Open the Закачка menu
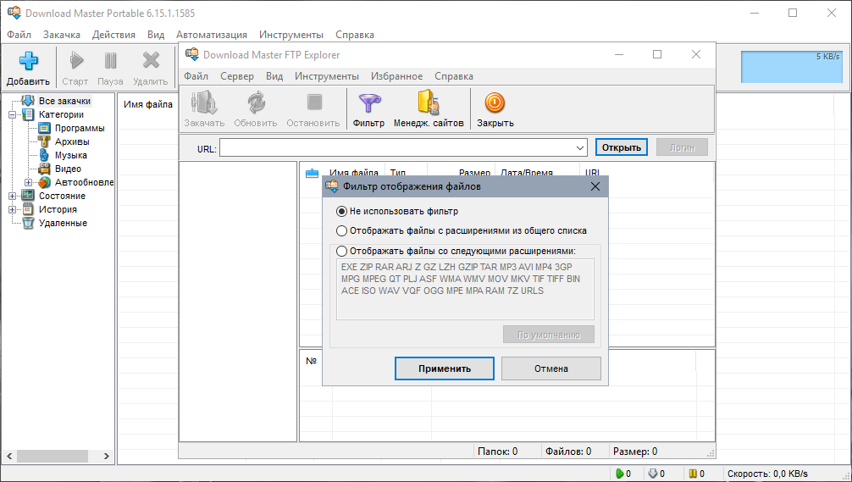Screen dimensions: 852x482 [61, 34]
